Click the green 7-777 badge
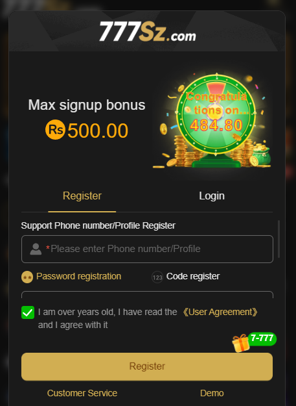The height and width of the screenshot is (406, 296). point(262,338)
